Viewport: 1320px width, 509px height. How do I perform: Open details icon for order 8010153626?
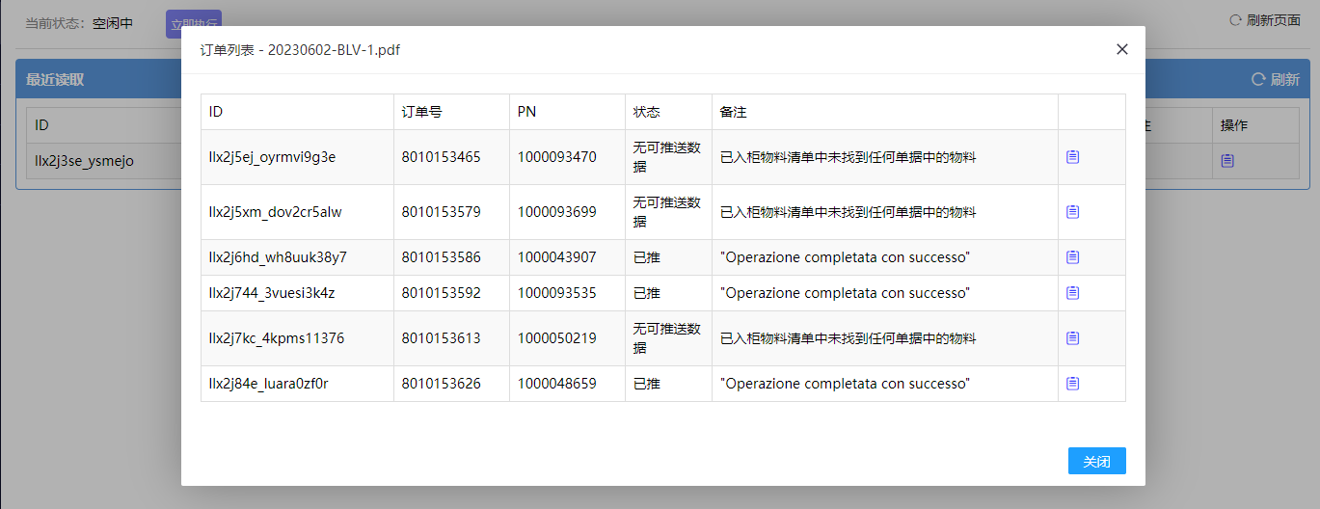tap(1072, 384)
